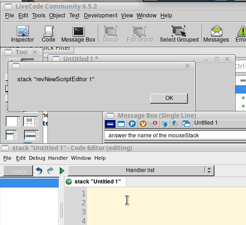Open the Text menu
This screenshot has width=246, height=225.
point(74,16)
